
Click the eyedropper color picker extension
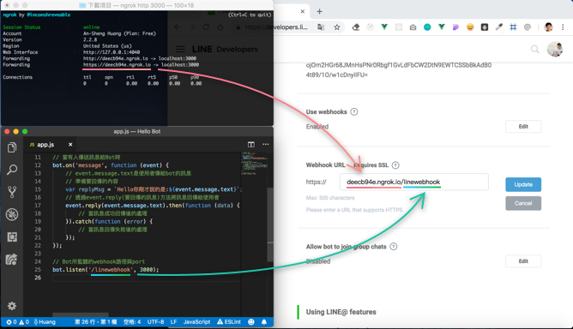499,27
